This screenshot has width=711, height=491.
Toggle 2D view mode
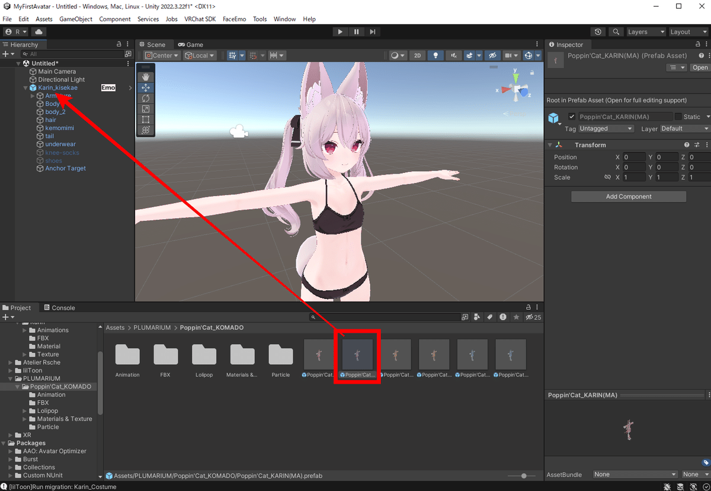pyautogui.click(x=418, y=55)
